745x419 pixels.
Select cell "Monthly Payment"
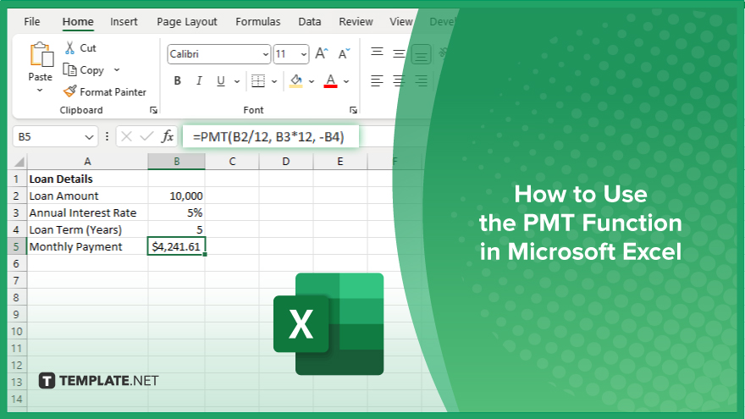pyautogui.click(x=87, y=246)
